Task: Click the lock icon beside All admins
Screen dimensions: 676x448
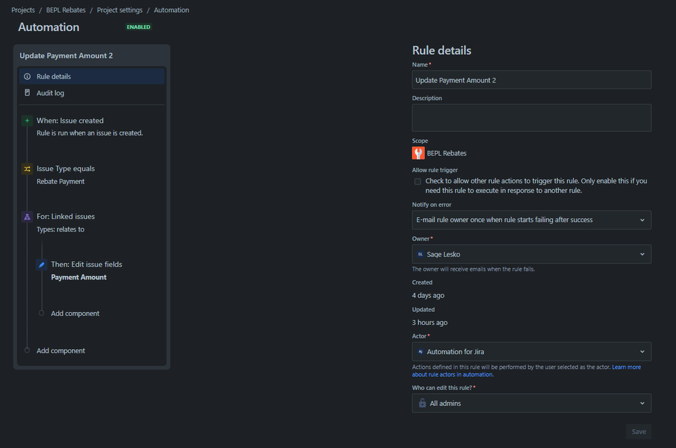Action: [422, 403]
